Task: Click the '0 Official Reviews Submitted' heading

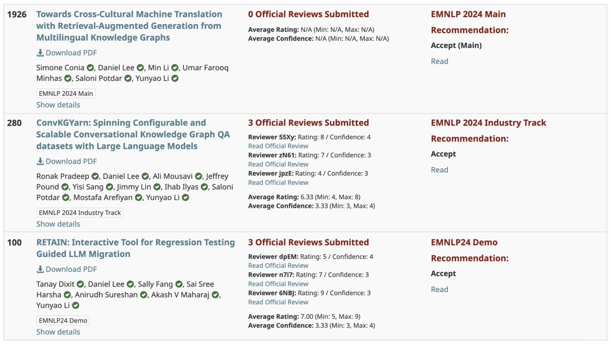Action: click(x=309, y=14)
